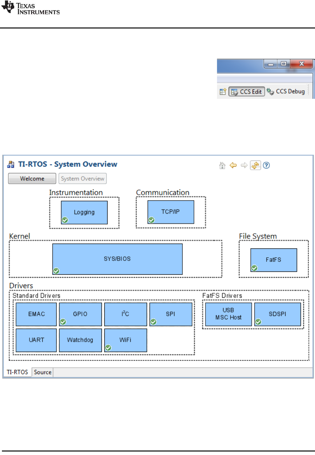The width and height of the screenshot is (315, 455).
Task: Select the UART driver block
Action: click(x=36, y=340)
